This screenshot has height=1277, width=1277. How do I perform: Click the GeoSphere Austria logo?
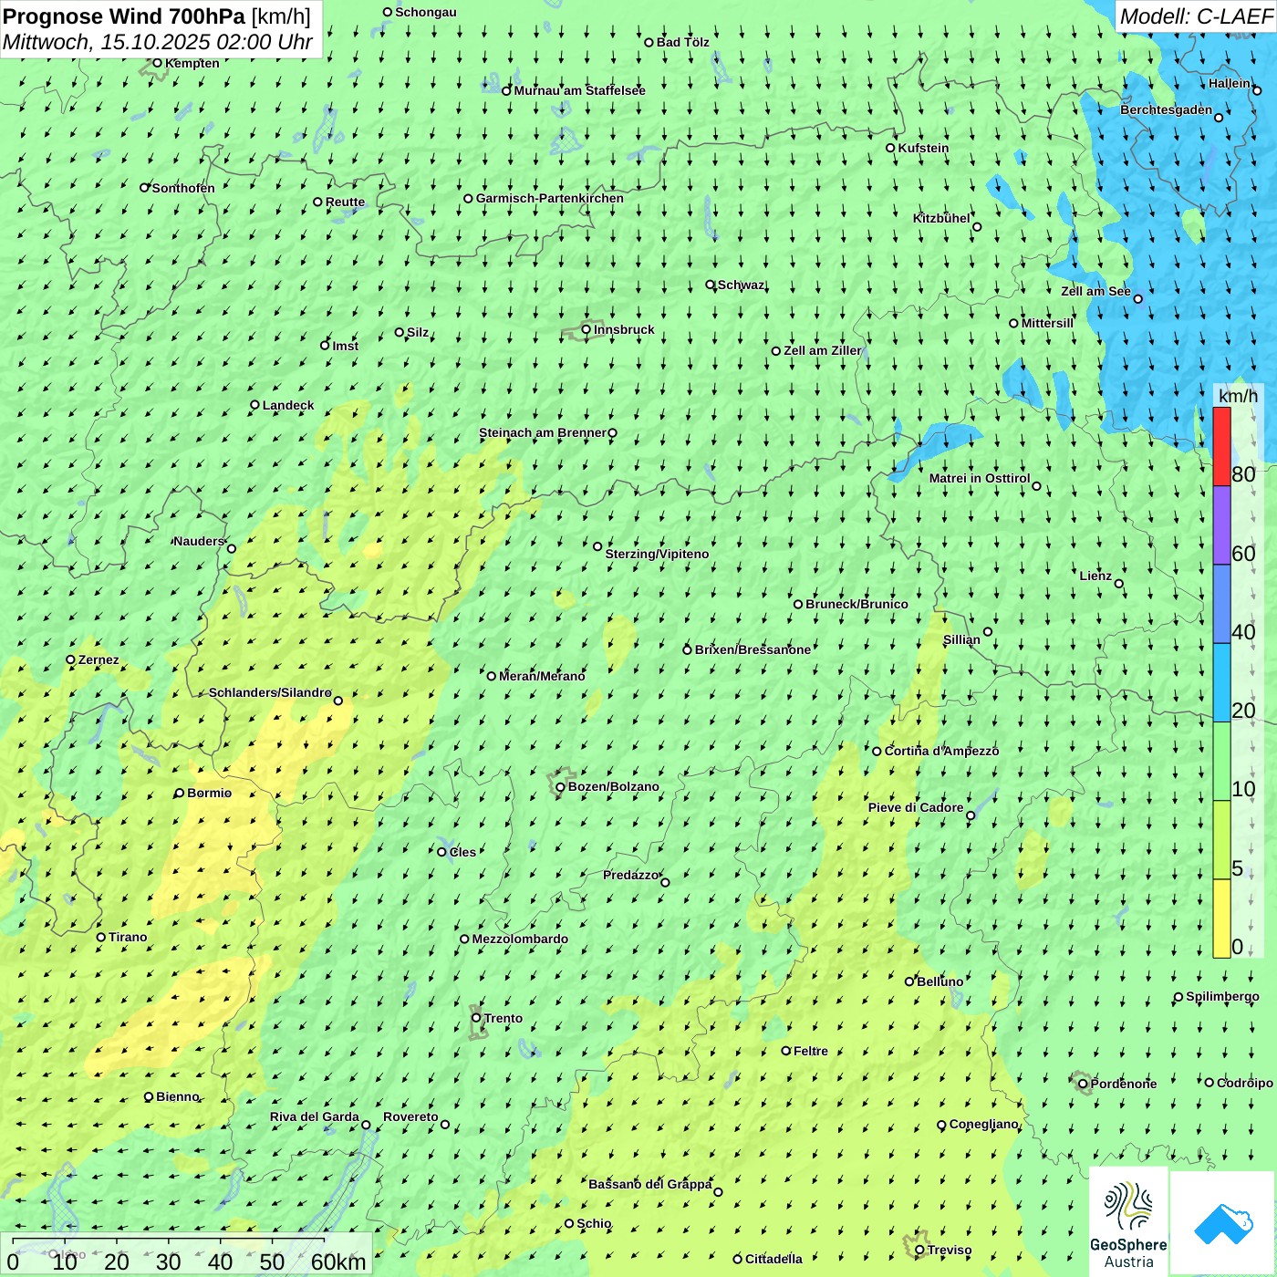[1128, 1221]
